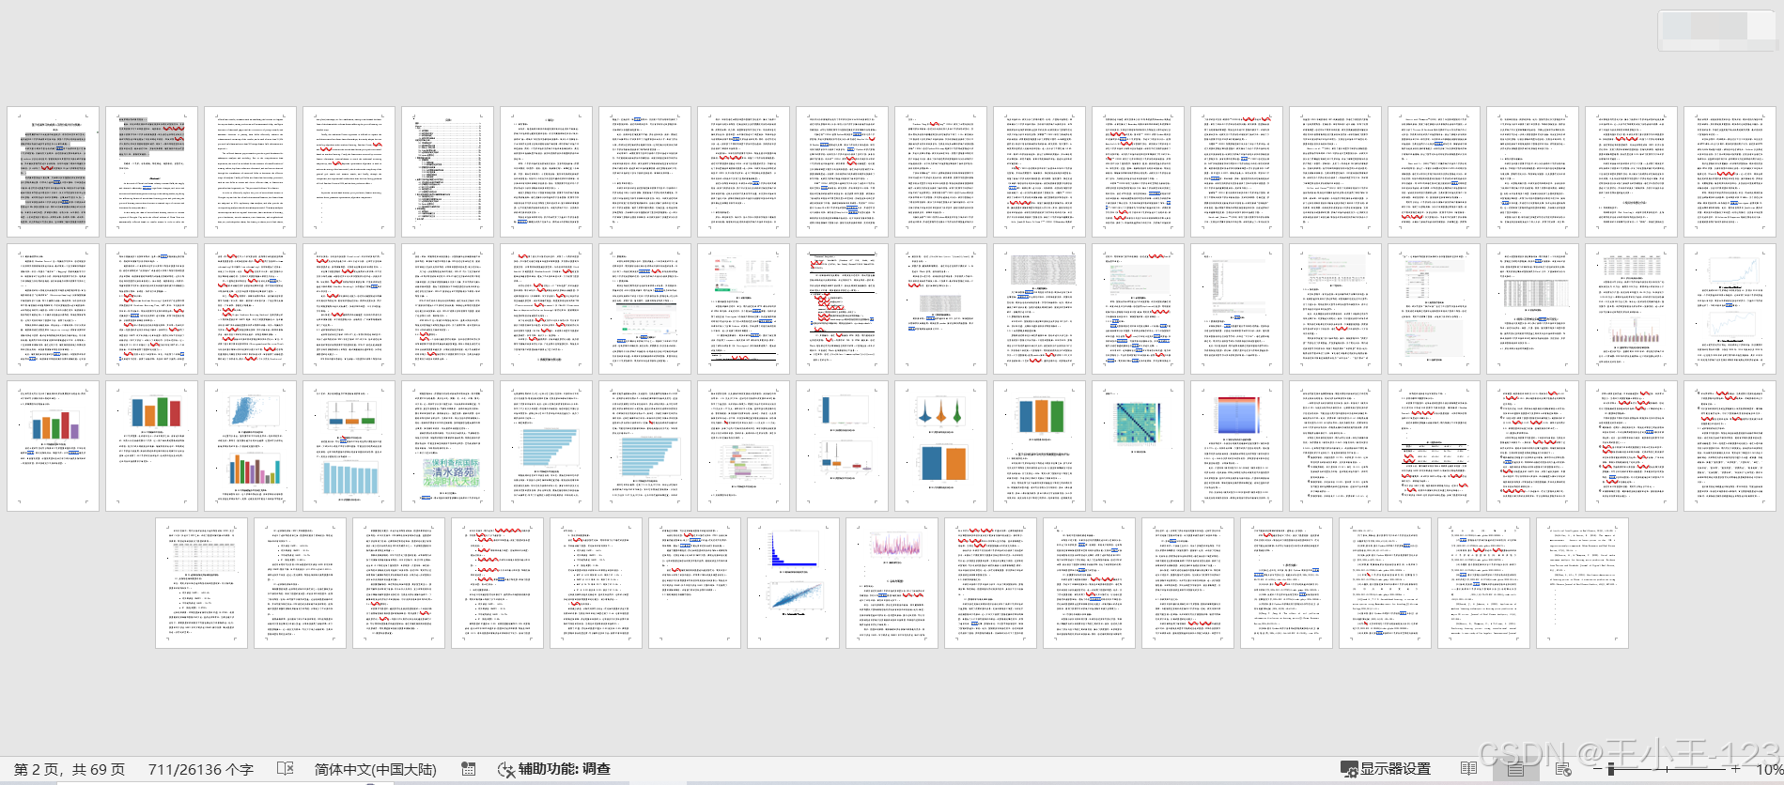The height and width of the screenshot is (785, 1784).
Task: Select the page with the pink line chart
Action: (x=892, y=582)
